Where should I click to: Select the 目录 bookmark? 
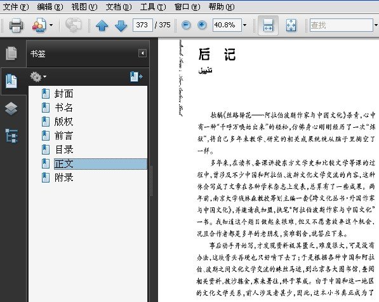pyautogui.click(x=64, y=150)
